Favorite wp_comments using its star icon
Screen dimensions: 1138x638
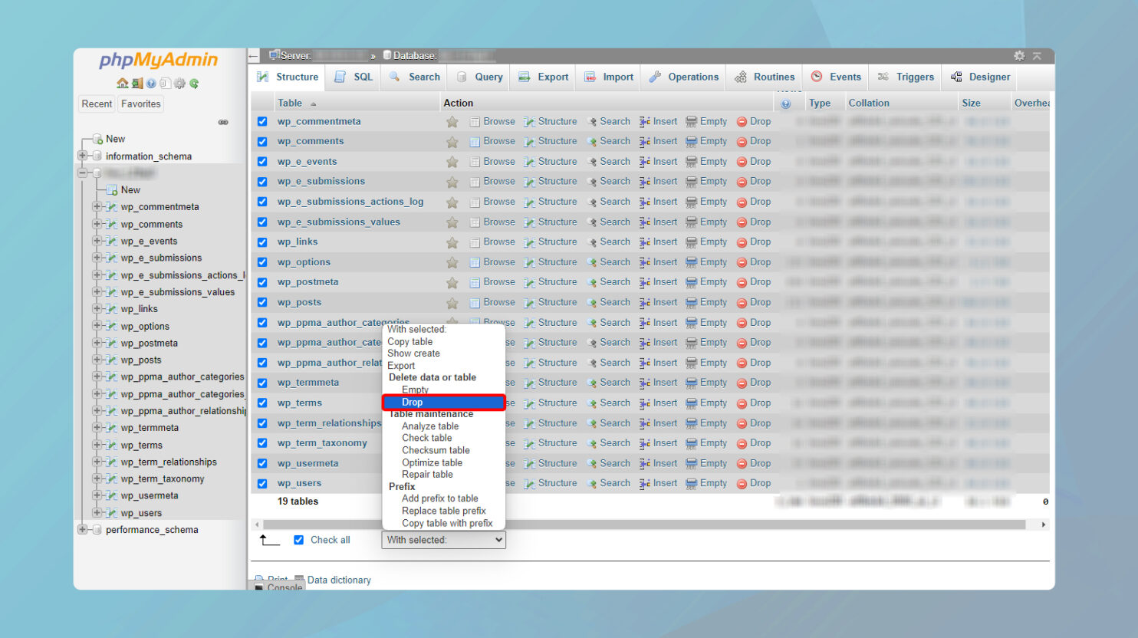(452, 141)
